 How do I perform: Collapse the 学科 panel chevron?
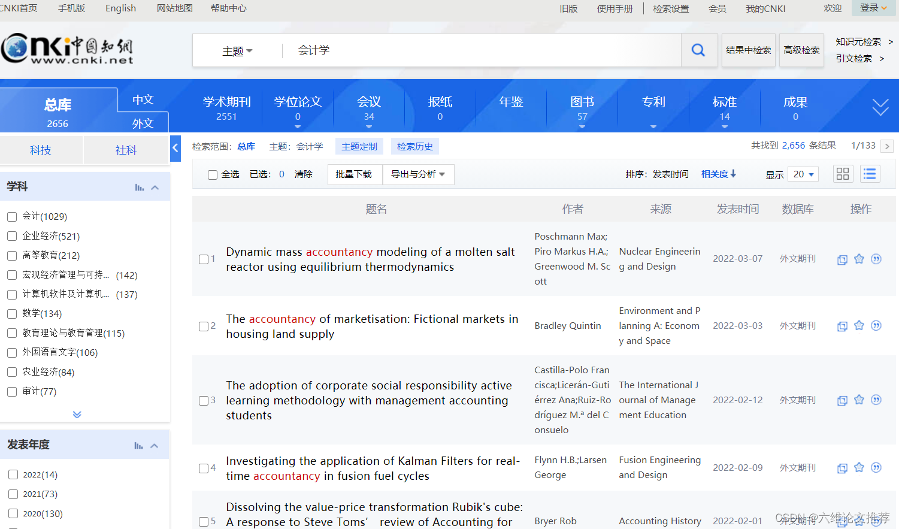155,188
